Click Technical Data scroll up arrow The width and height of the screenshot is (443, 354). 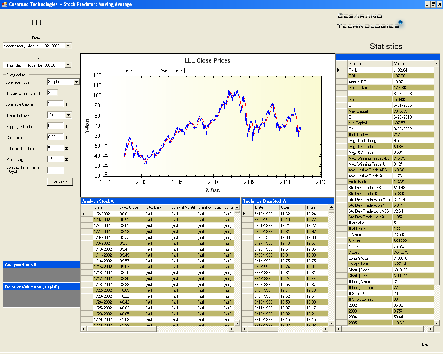click(x=331, y=207)
